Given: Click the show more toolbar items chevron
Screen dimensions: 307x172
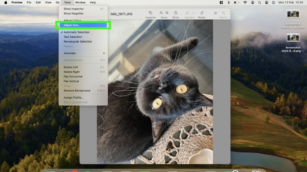Looking at the screenshot, I should (x=215, y=13).
